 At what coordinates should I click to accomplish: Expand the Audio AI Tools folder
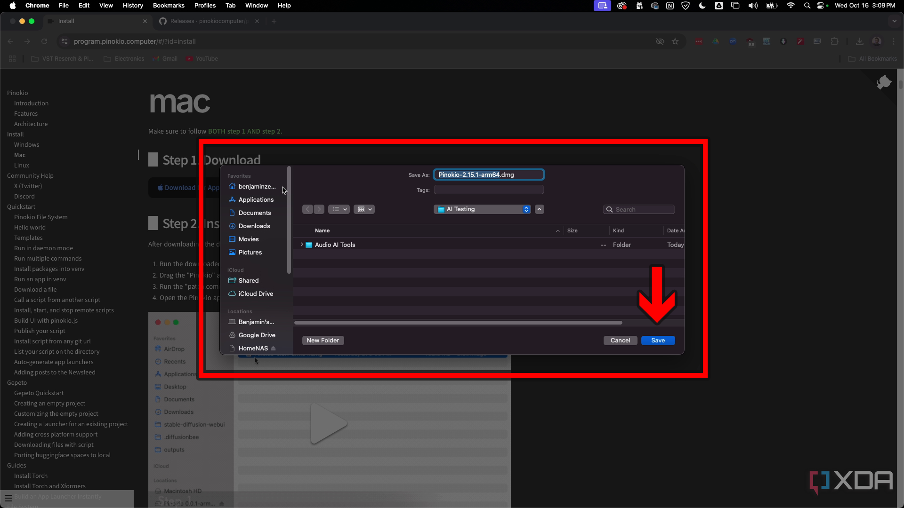302,245
